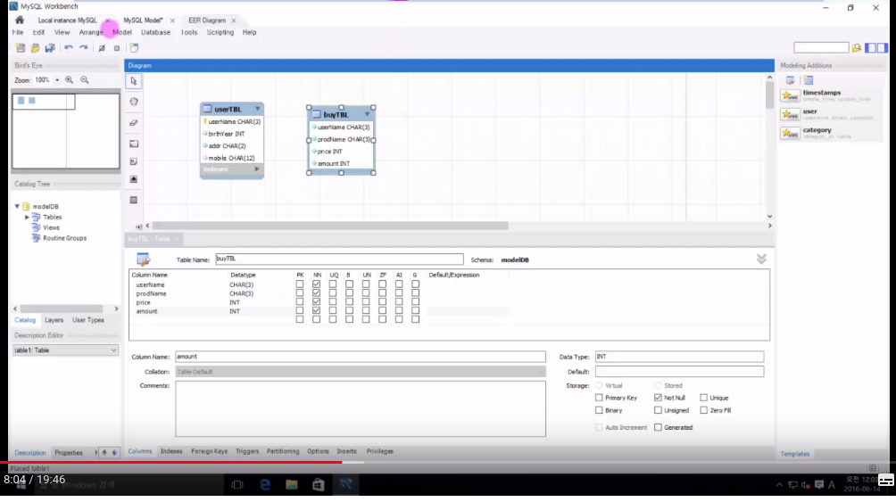Select the eraser tool
This screenshot has height=502, width=896.
[134, 123]
